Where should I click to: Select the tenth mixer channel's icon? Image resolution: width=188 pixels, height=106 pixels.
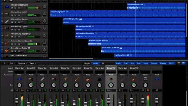(x=122, y=79)
